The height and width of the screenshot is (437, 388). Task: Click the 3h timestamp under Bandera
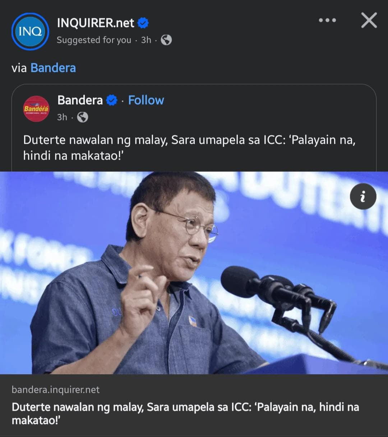[x=62, y=117]
